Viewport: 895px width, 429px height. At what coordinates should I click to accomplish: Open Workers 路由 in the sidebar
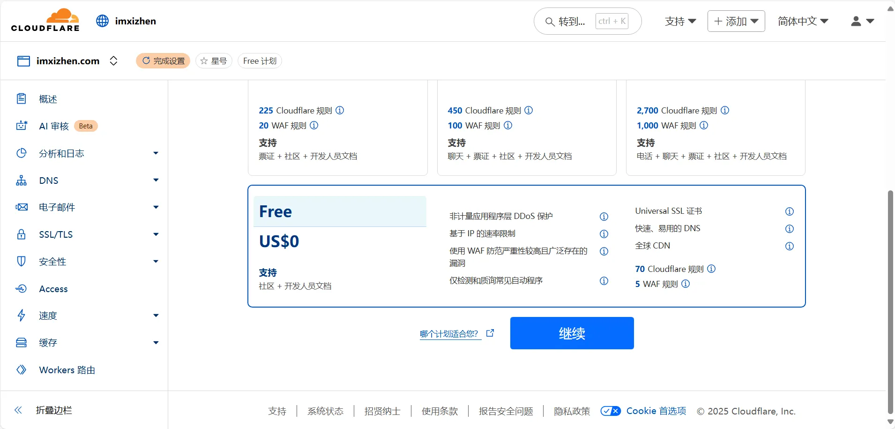pos(67,370)
